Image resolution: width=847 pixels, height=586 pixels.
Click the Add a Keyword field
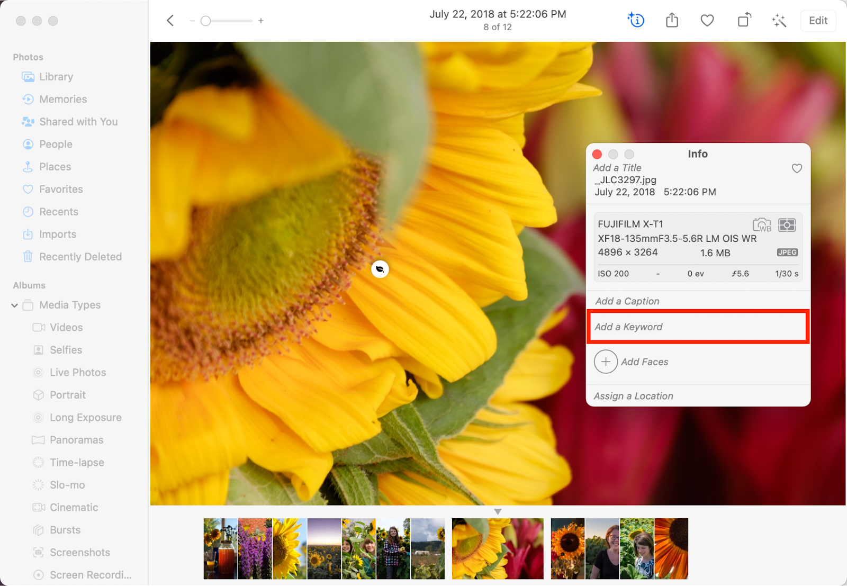click(x=698, y=327)
